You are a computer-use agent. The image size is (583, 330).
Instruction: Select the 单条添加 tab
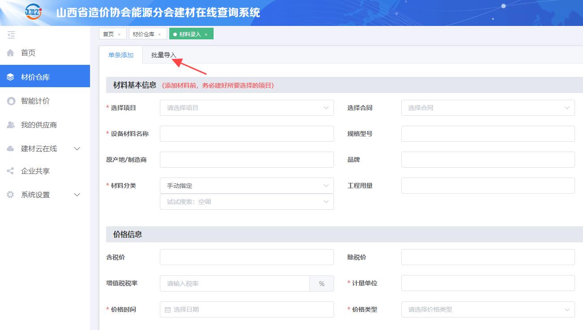pos(121,55)
